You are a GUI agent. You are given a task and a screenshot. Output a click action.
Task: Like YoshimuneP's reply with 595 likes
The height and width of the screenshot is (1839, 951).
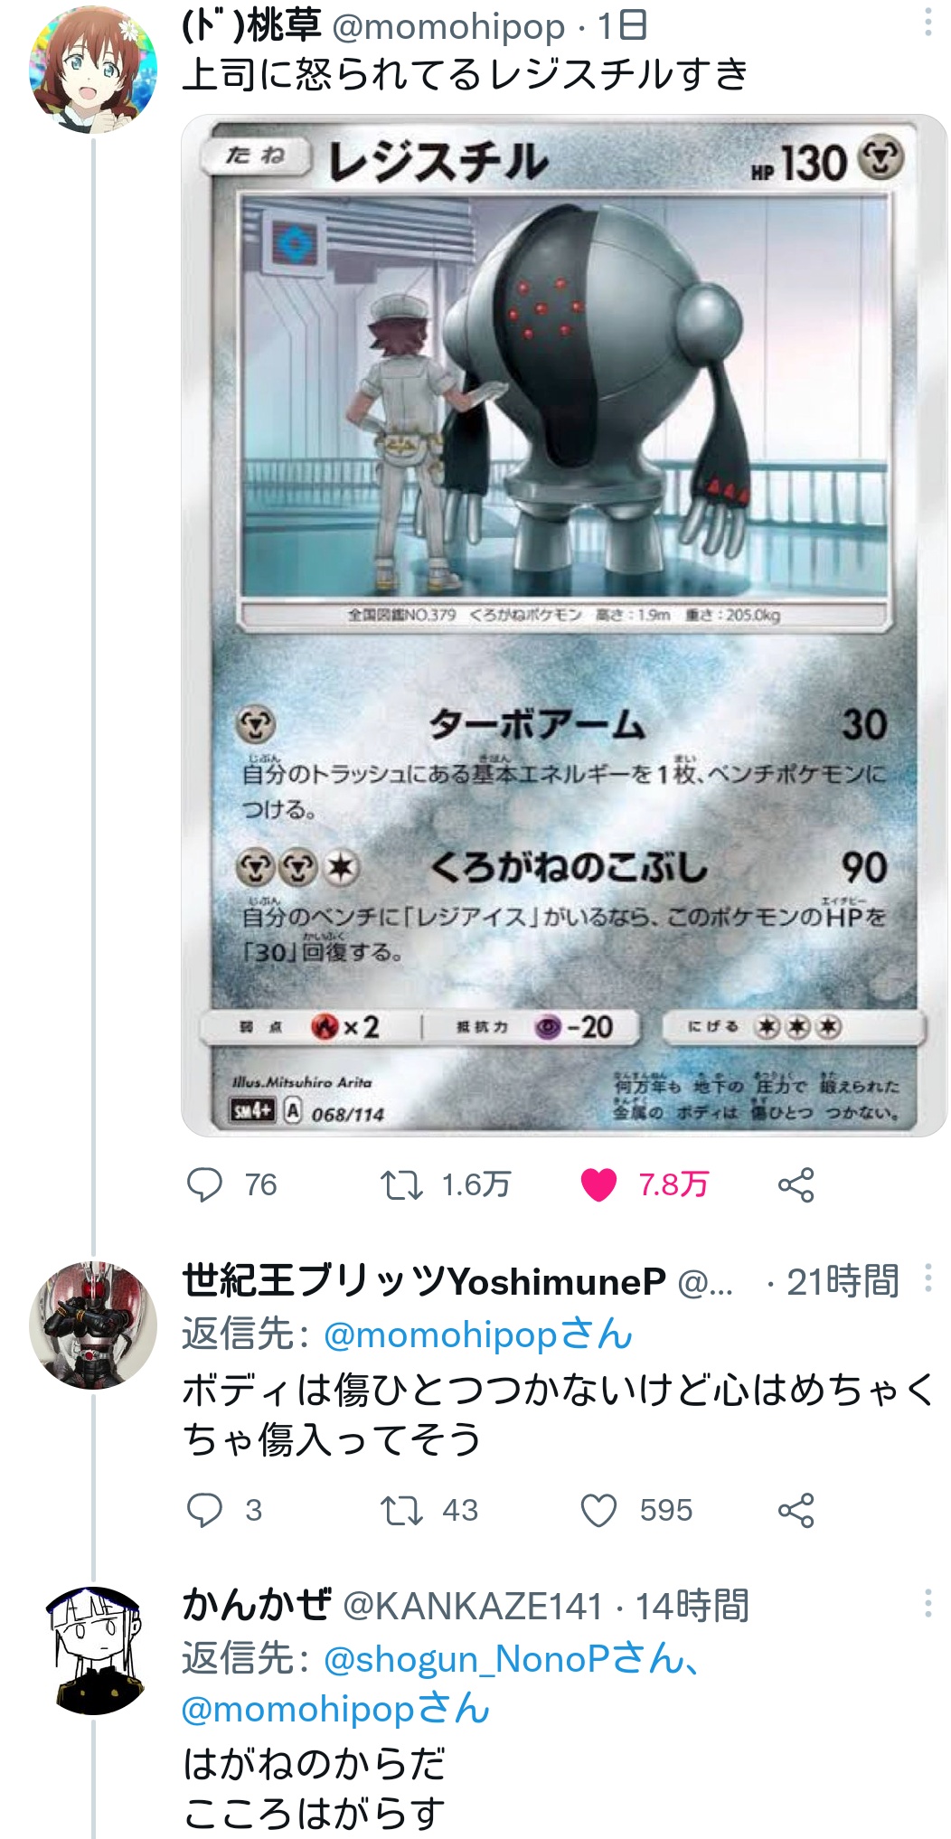coord(598,1510)
